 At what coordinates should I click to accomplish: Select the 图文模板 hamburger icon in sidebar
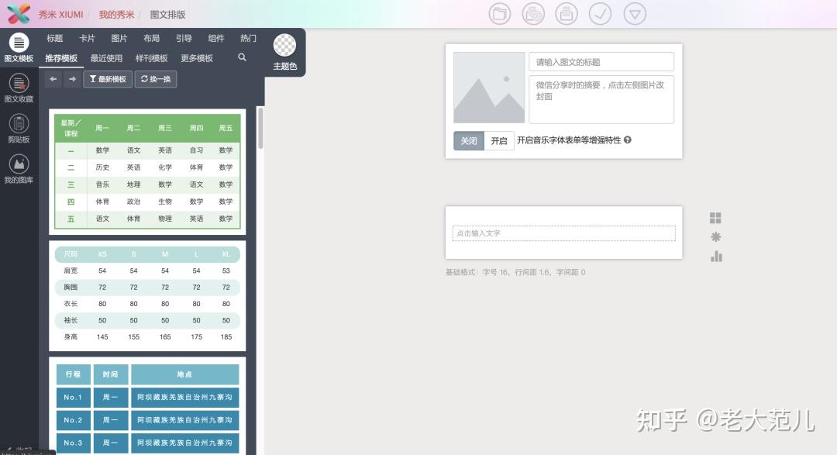click(19, 43)
